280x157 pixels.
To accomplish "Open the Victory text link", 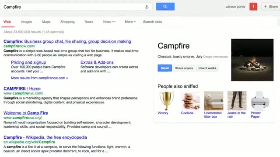I will (x=163, y=113).
